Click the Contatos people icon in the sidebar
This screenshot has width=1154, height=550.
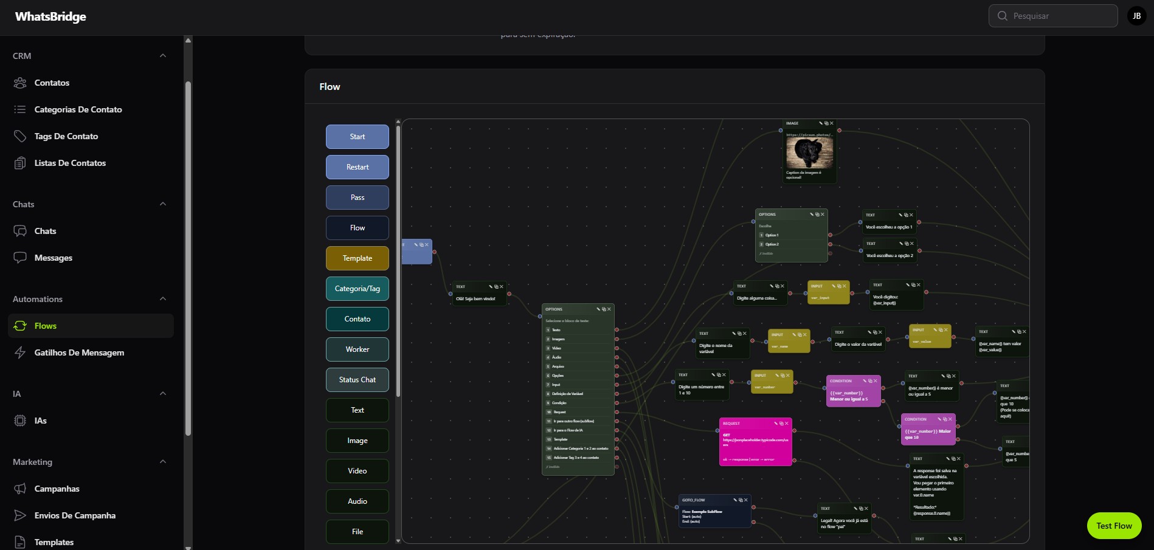pos(20,83)
